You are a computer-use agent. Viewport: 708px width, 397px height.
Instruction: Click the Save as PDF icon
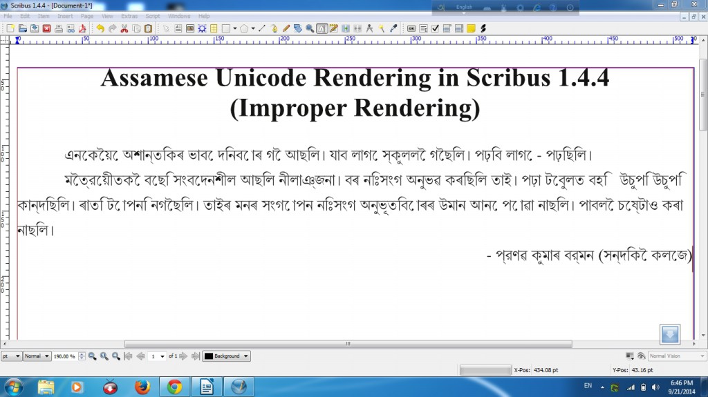[x=82, y=28]
